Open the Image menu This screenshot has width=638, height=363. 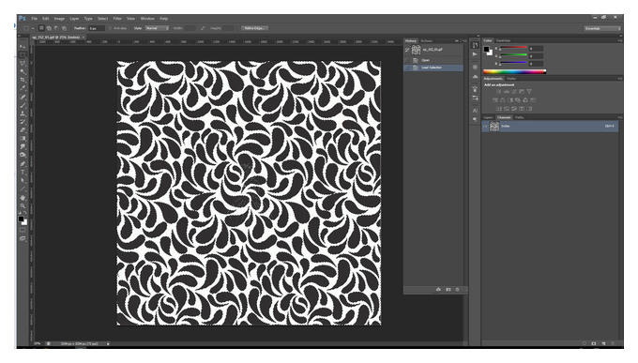[x=59, y=19]
